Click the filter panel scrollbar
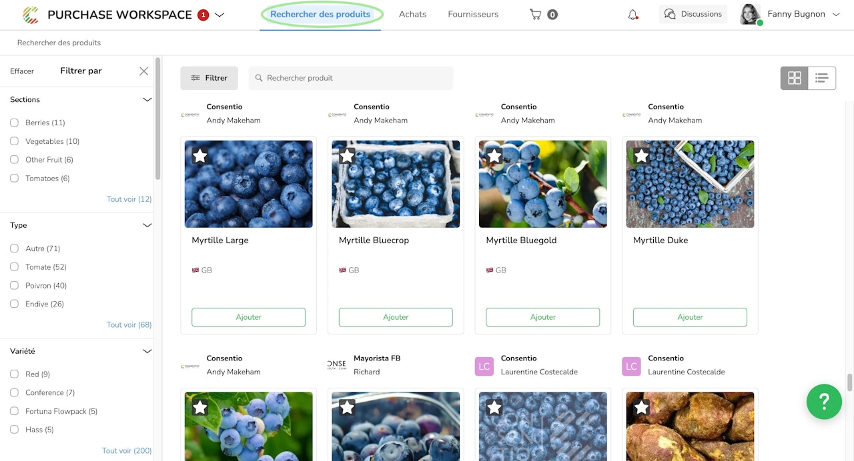 click(158, 119)
